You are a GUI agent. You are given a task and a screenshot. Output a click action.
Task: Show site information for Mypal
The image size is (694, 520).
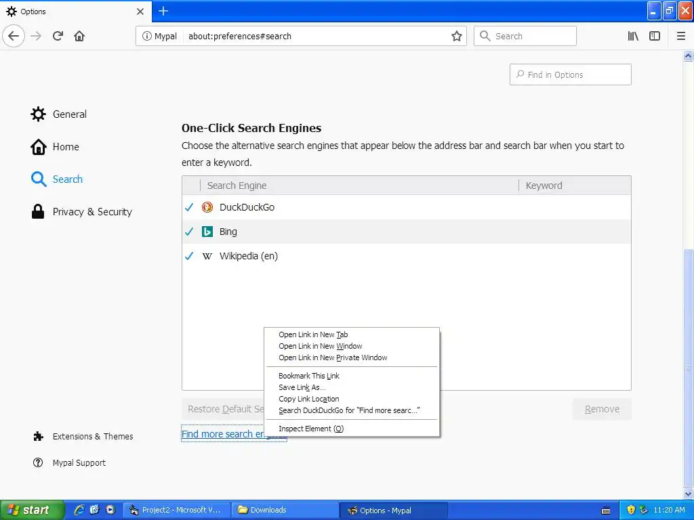click(x=159, y=37)
